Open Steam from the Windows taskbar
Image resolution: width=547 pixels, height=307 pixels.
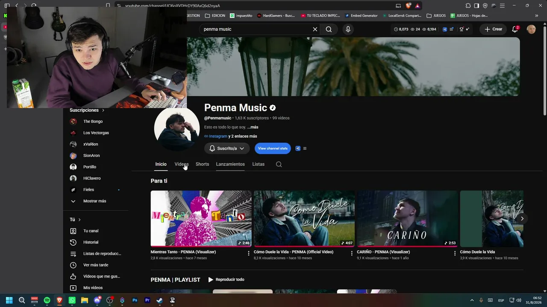[x=160, y=300]
